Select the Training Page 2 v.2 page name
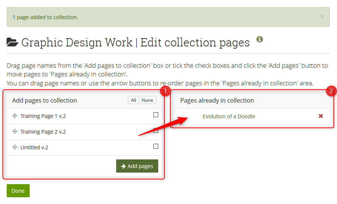 pos(43,132)
